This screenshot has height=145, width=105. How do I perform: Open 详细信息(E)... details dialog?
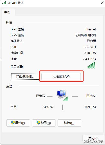[25, 77]
